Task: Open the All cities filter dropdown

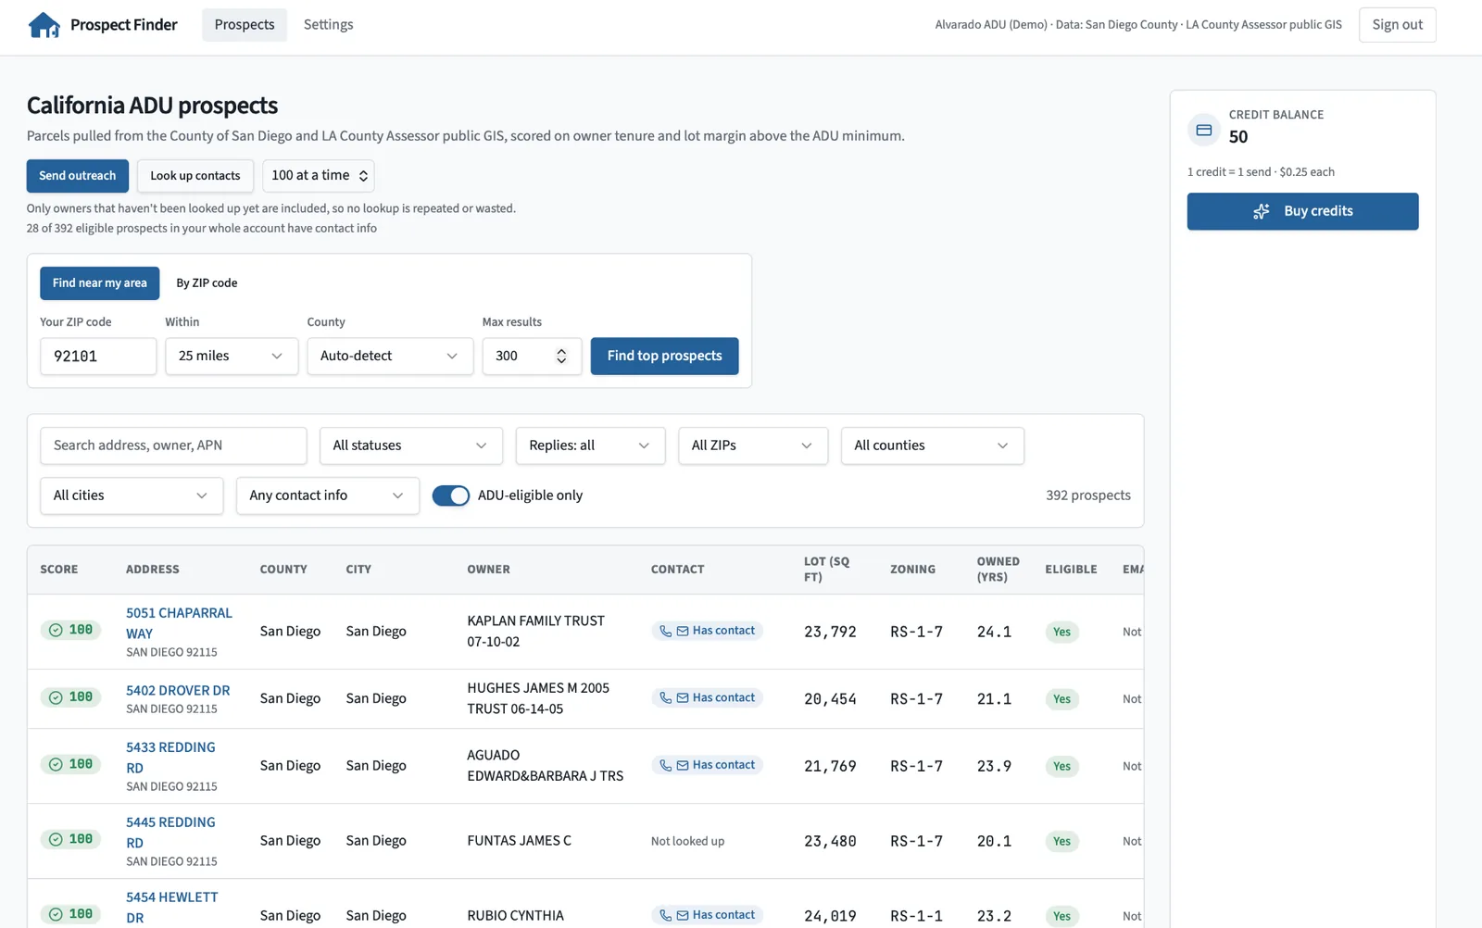Action: (132, 495)
